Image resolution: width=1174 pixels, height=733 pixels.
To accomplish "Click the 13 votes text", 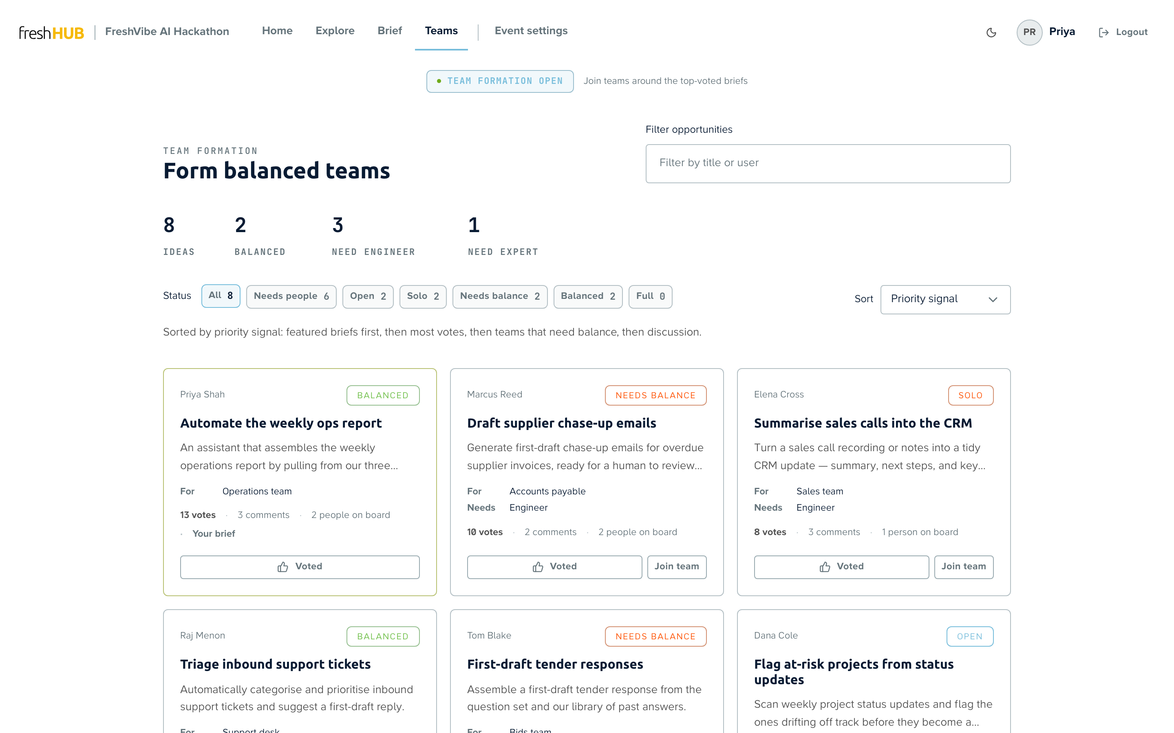I will pyautogui.click(x=198, y=515).
